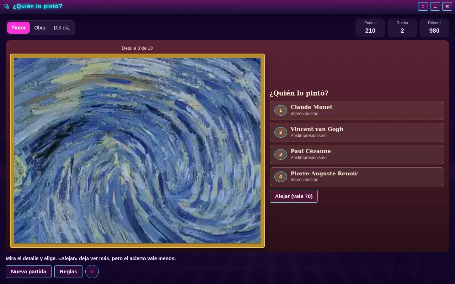
Task: Switch to the Pintor mode tab
Action: coord(18,28)
